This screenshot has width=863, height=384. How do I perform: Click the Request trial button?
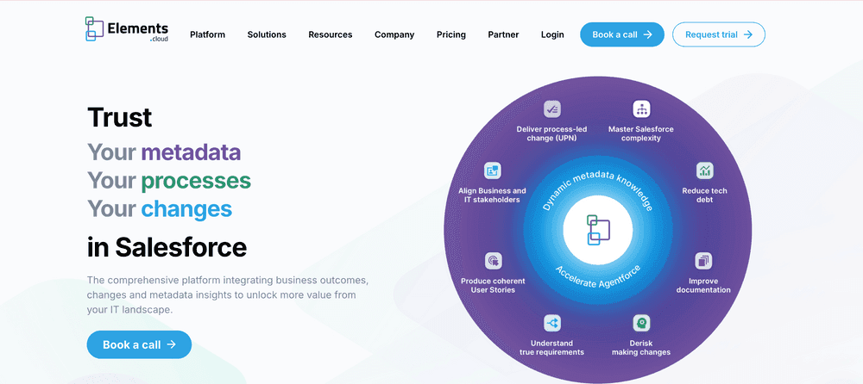point(718,34)
